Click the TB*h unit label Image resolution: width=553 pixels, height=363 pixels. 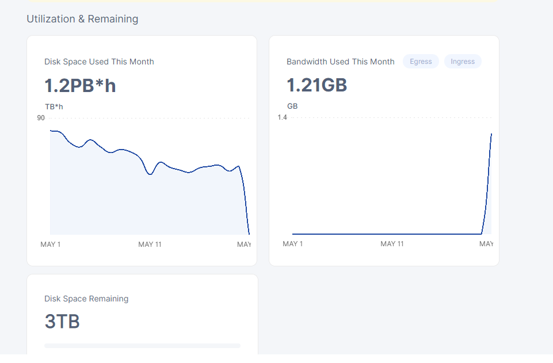[x=54, y=106]
